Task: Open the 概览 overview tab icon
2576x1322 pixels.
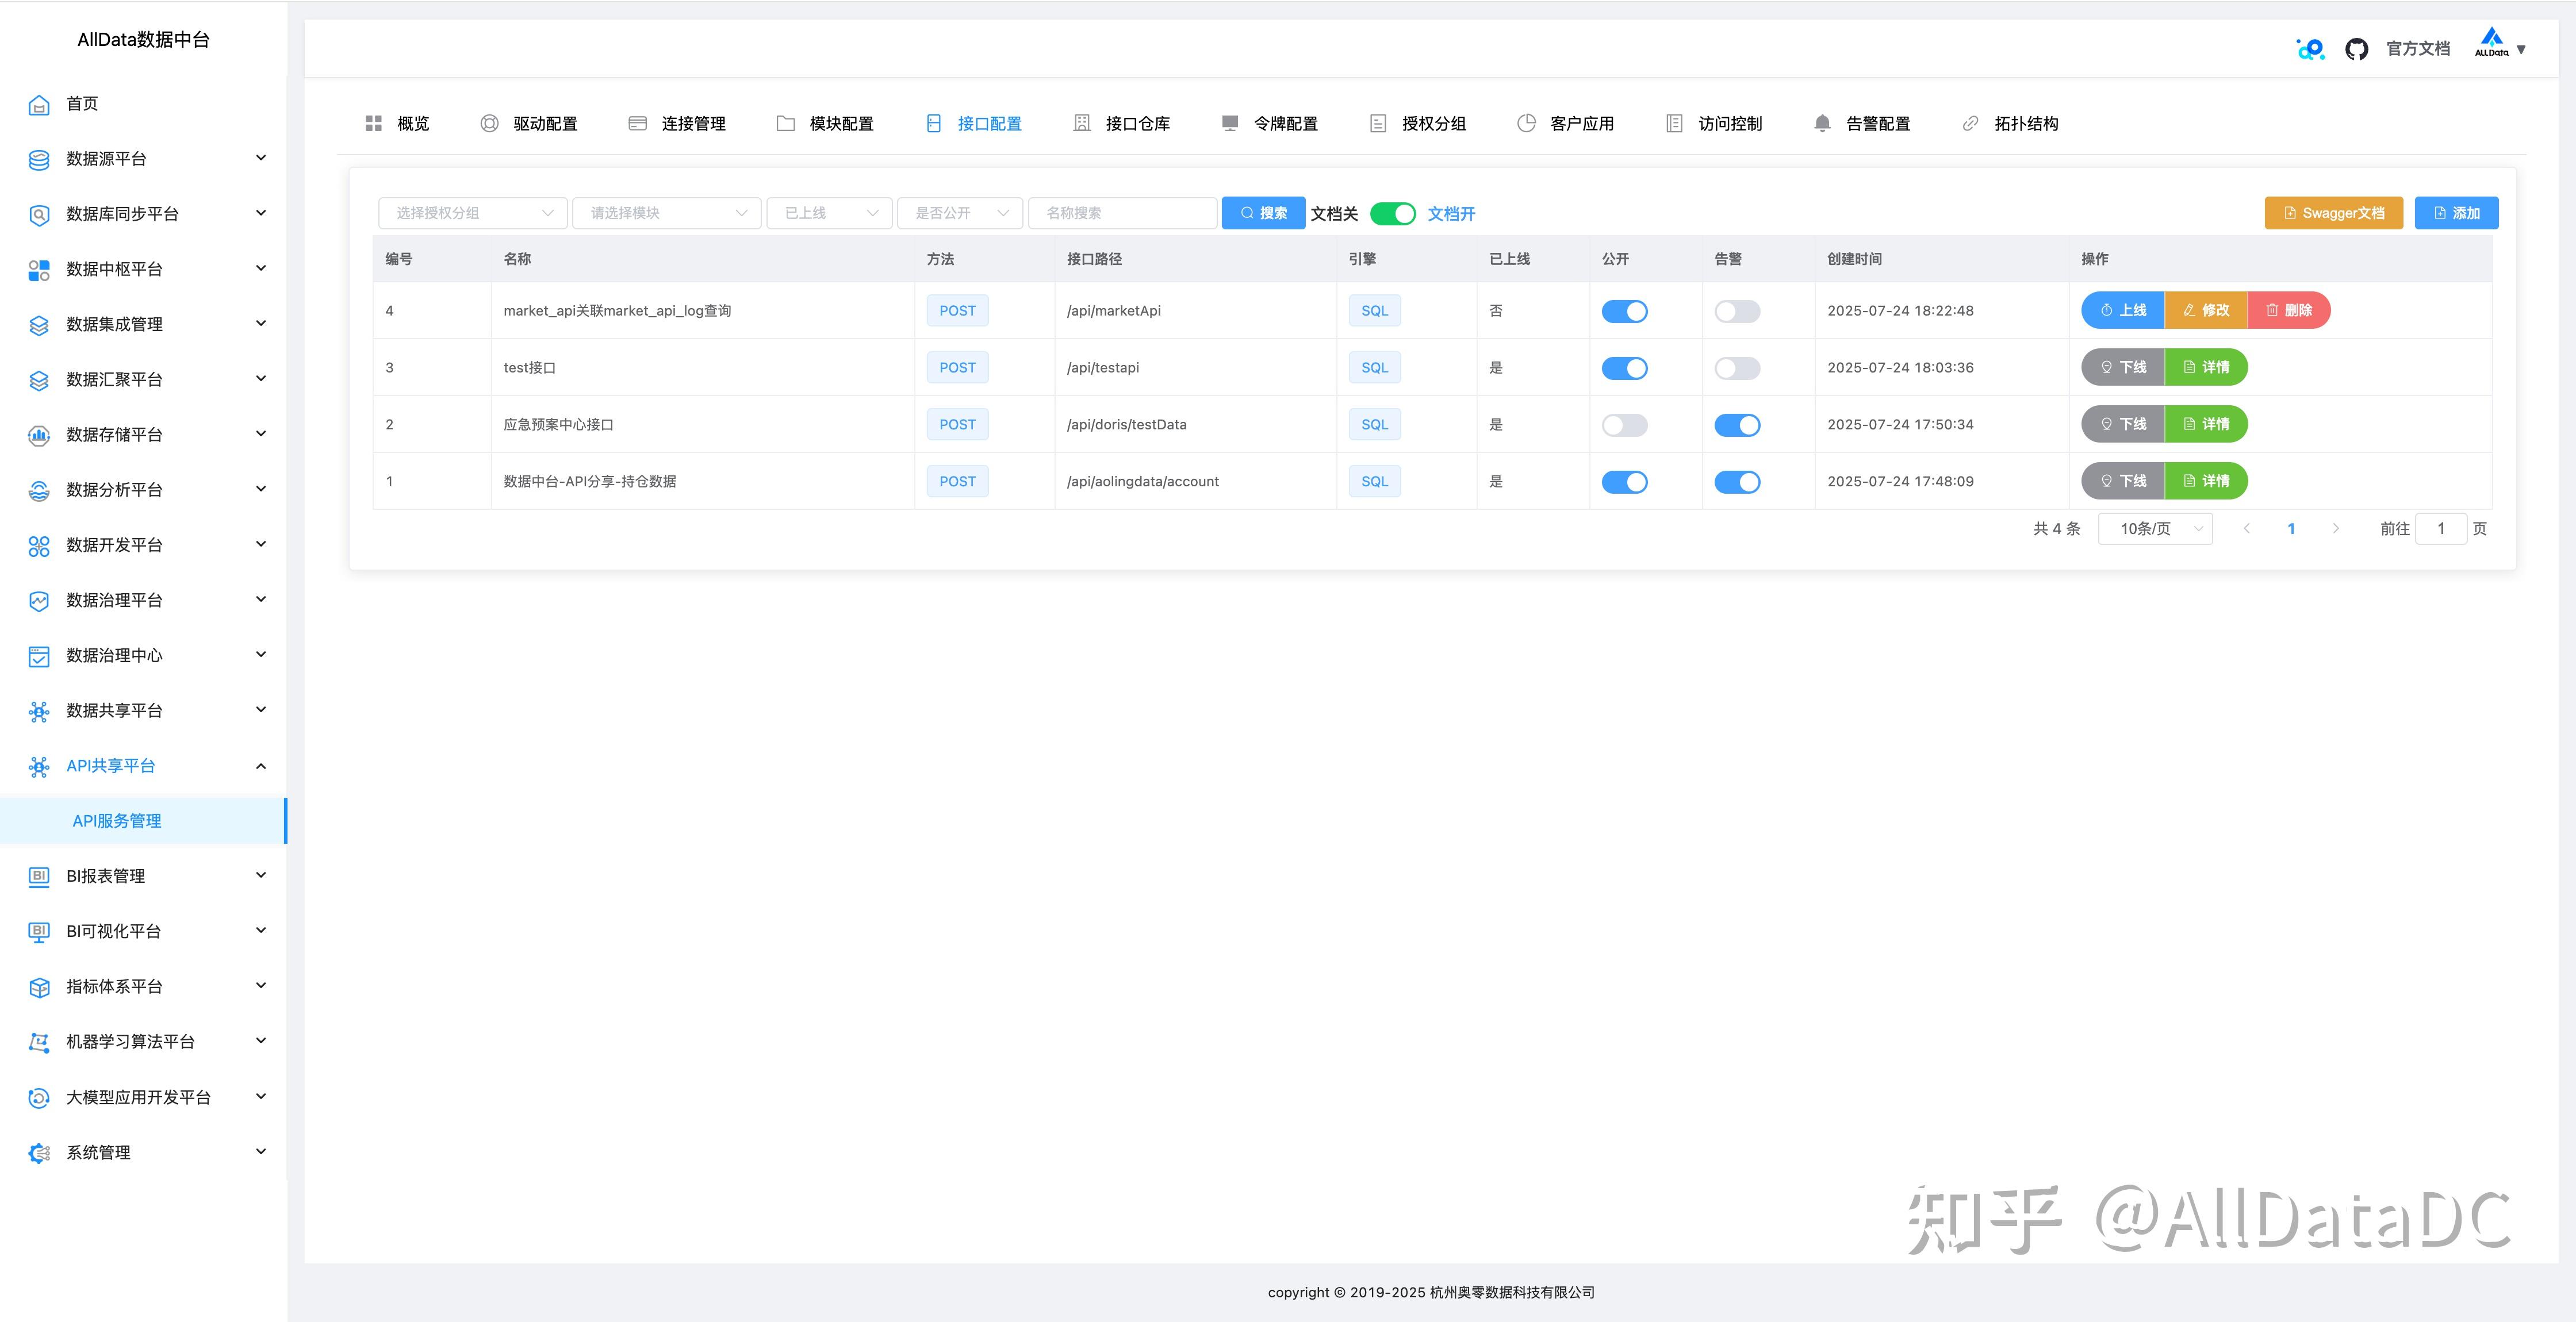Action: pos(375,123)
